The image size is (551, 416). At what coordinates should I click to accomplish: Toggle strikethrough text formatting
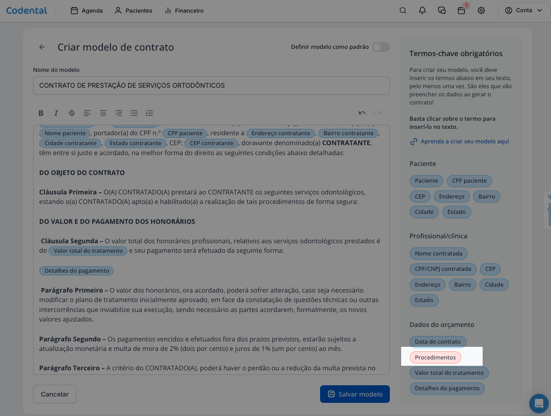(x=72, y=113)
